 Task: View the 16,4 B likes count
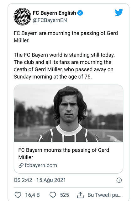[x=33, y=195]
